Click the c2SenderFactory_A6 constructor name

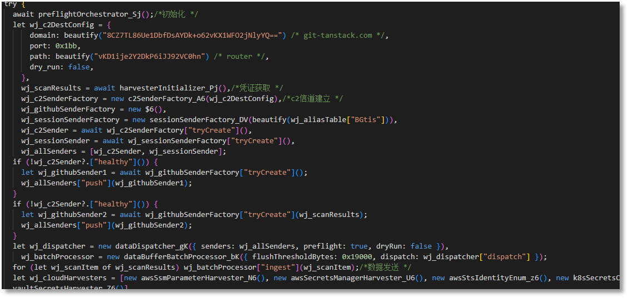167,98
